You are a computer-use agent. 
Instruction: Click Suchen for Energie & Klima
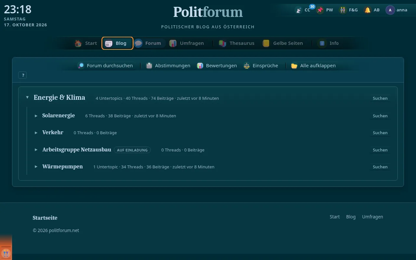point(380,98)
